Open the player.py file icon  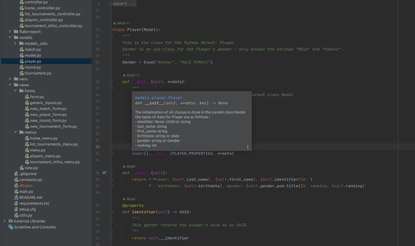pos(22,61)
